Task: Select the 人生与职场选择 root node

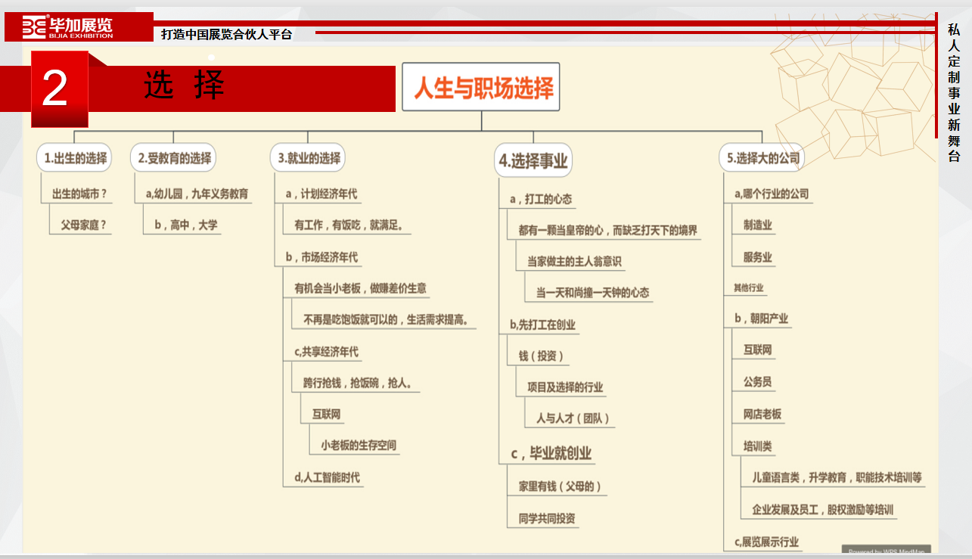Action: (x=481, y=88)
